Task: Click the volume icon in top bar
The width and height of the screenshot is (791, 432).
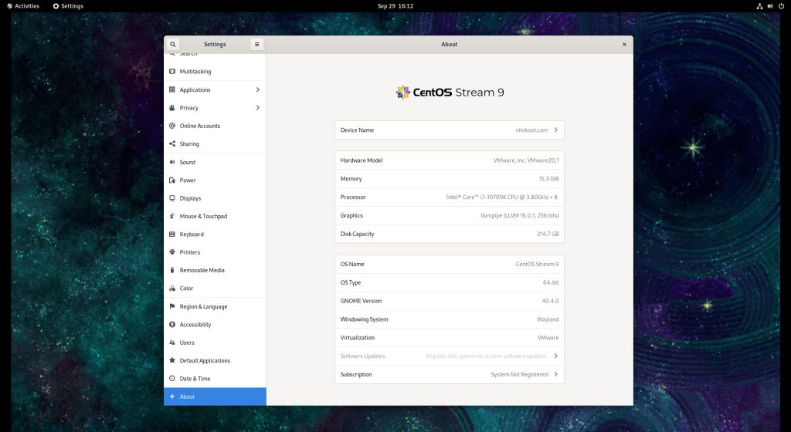Action: tap(770, 6)
